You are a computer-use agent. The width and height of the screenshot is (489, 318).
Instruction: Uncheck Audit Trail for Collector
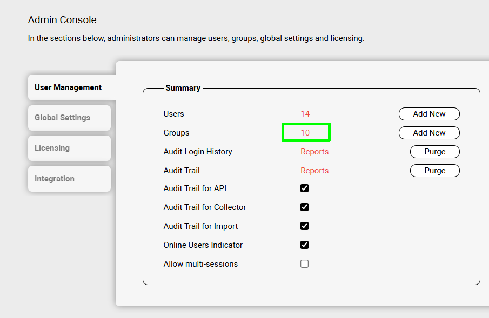pyautogui.click(x=305, y=207)
